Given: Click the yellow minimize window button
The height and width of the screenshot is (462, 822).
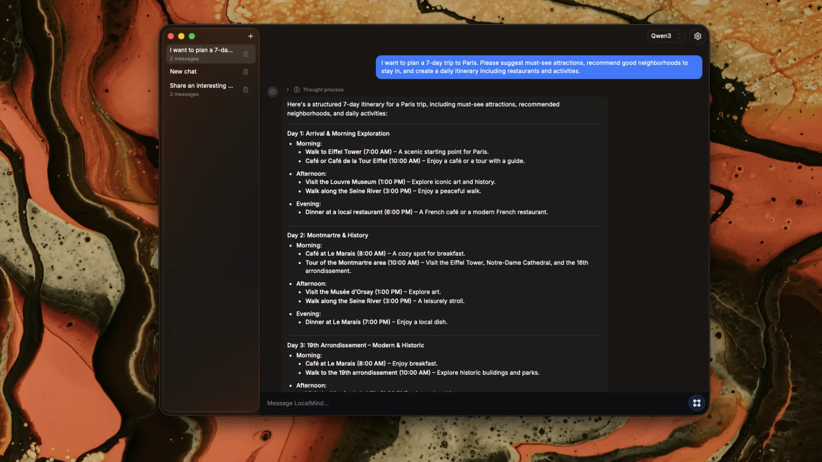Looking at the screenshot, I should 181,36.
